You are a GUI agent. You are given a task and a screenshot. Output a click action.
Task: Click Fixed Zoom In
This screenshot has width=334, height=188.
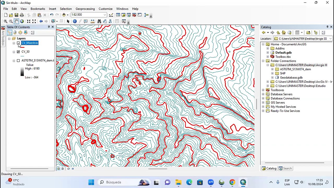(29, 21)
